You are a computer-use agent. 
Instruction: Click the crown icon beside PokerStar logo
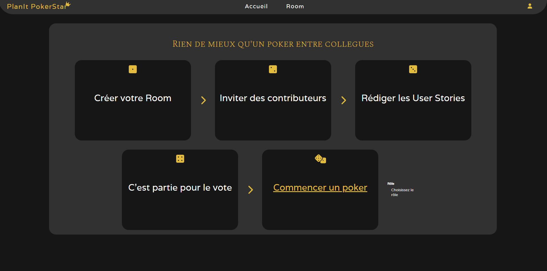click(x=68, y=4)
